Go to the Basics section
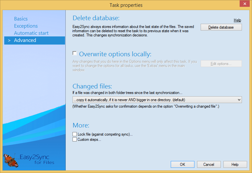 click(x=21, y=19)
